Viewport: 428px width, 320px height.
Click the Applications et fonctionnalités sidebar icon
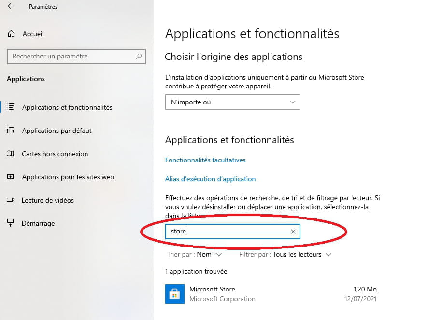10,107
